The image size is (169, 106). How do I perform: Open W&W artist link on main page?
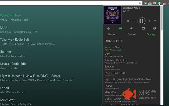pos(4,20)
